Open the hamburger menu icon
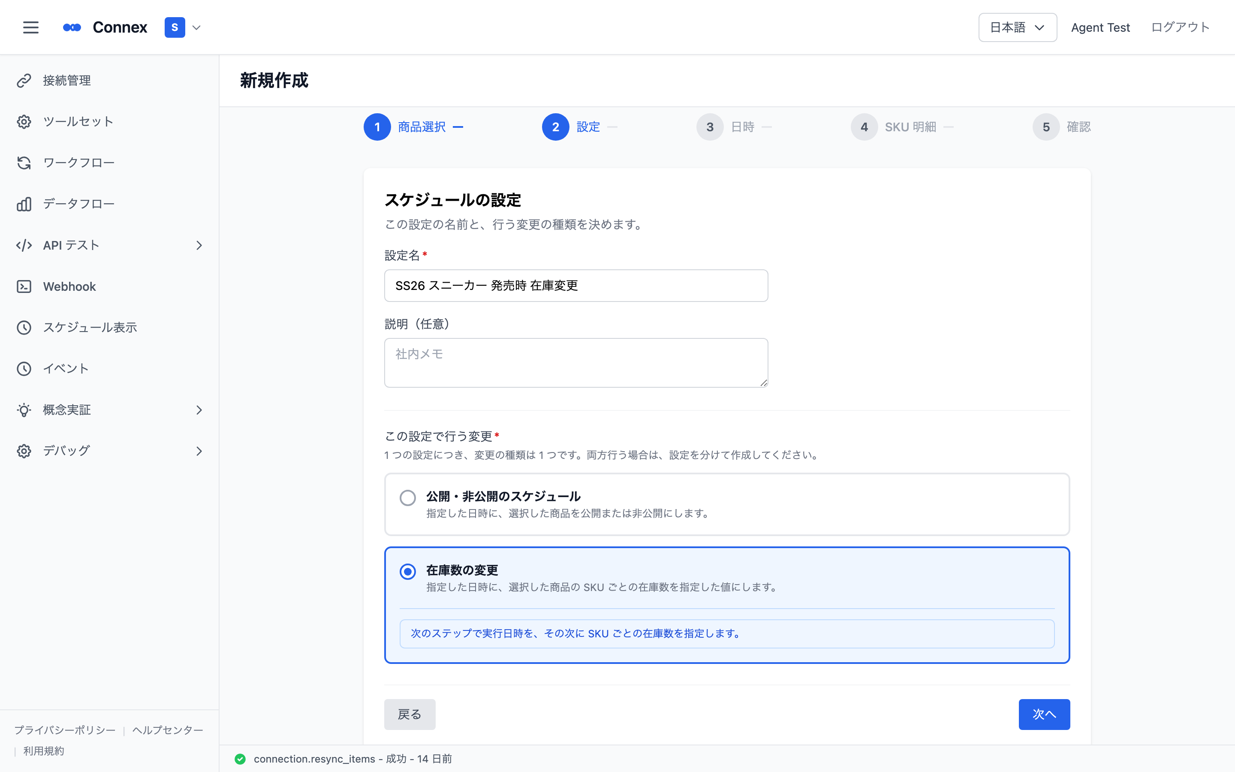 [30, 27]
